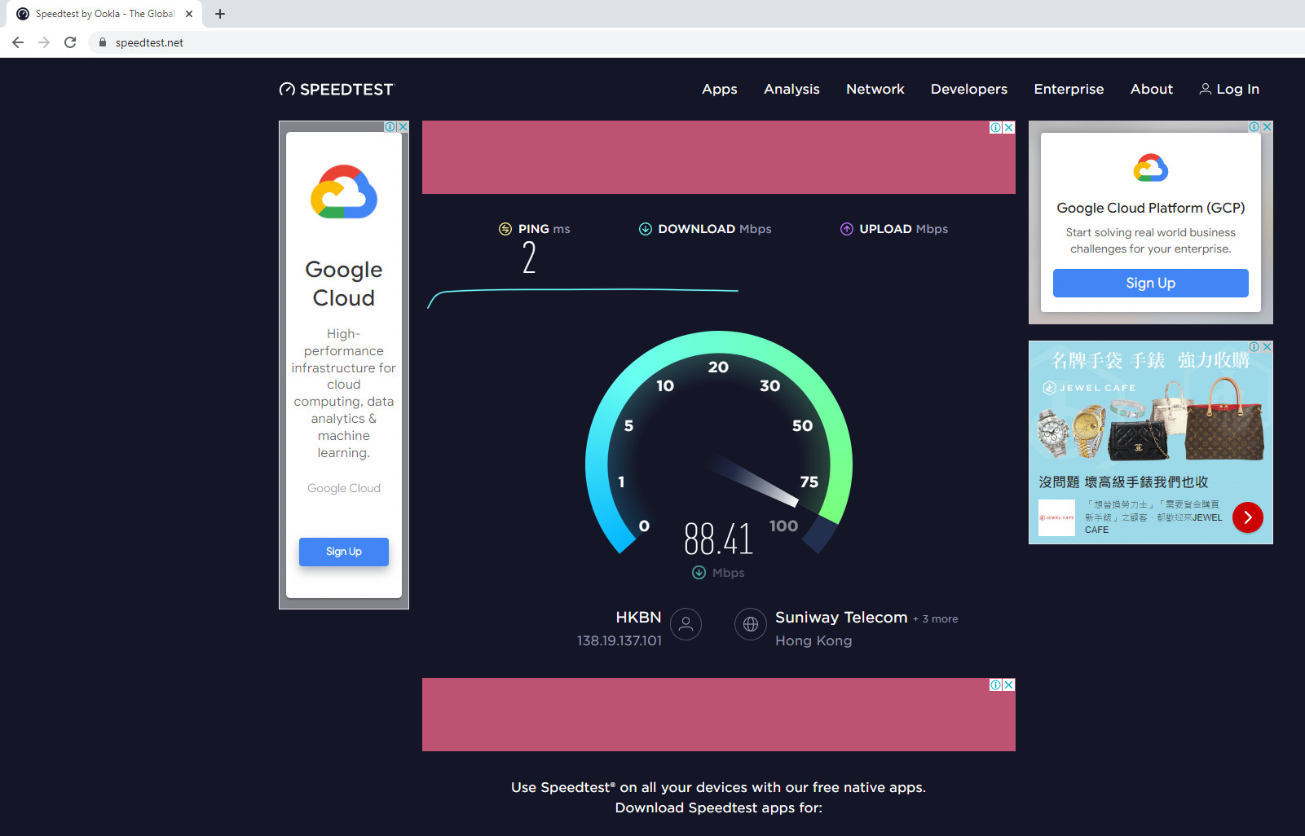Image resolution: width=1305 pixels, height=836 pixels.
Task: Select the Suniway Telecom server name
Action: tap(841, 618)
